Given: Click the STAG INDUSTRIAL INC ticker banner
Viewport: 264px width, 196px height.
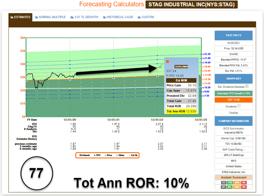Looking at the screenshot, I should coord(191,5).
